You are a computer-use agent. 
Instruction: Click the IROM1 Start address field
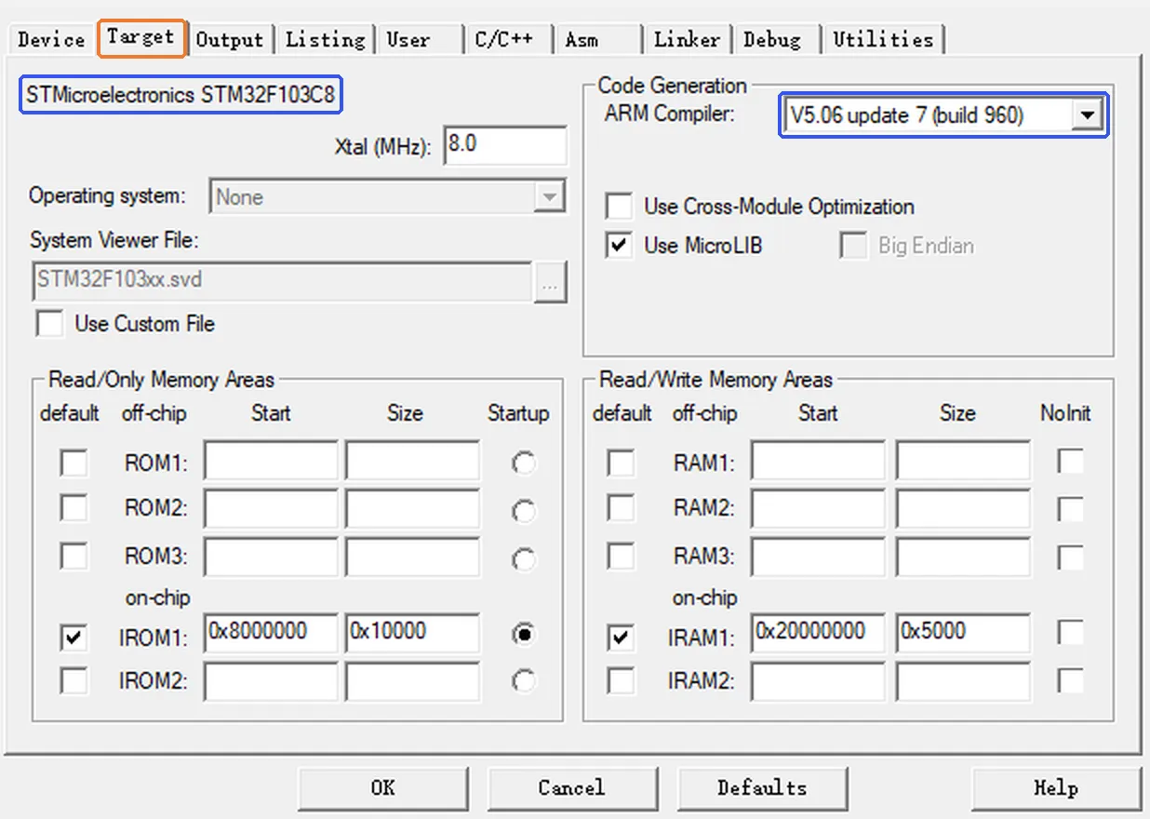[271, 633]
